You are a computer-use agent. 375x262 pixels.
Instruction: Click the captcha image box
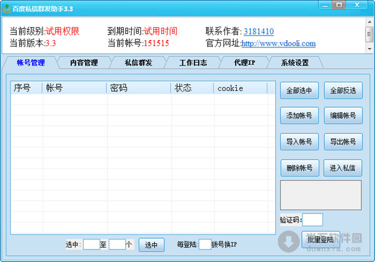[321, 195]
